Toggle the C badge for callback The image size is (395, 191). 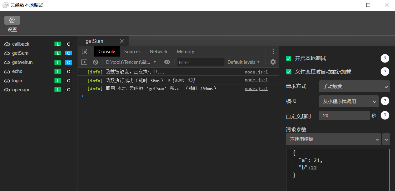click(x=69, y=44)
